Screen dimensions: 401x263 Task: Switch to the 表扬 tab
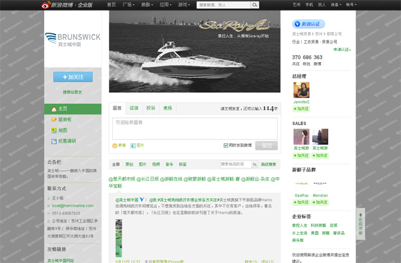pyautogui.click(x=168, y=108)
